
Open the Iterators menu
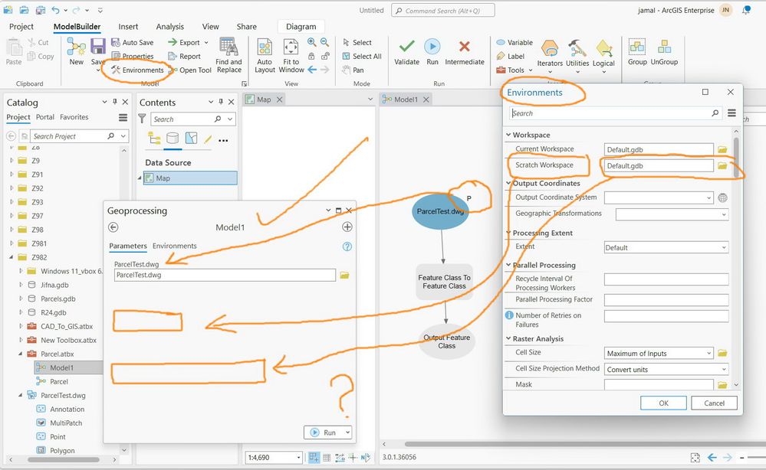click(550, 56)
